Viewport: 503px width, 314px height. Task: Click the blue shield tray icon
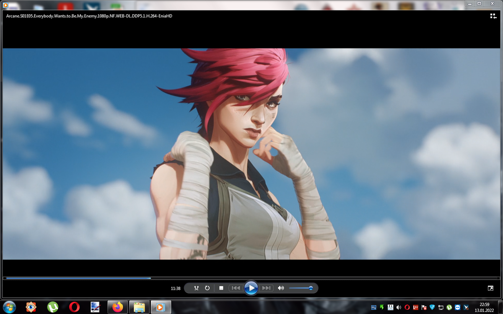pos(432,307)
